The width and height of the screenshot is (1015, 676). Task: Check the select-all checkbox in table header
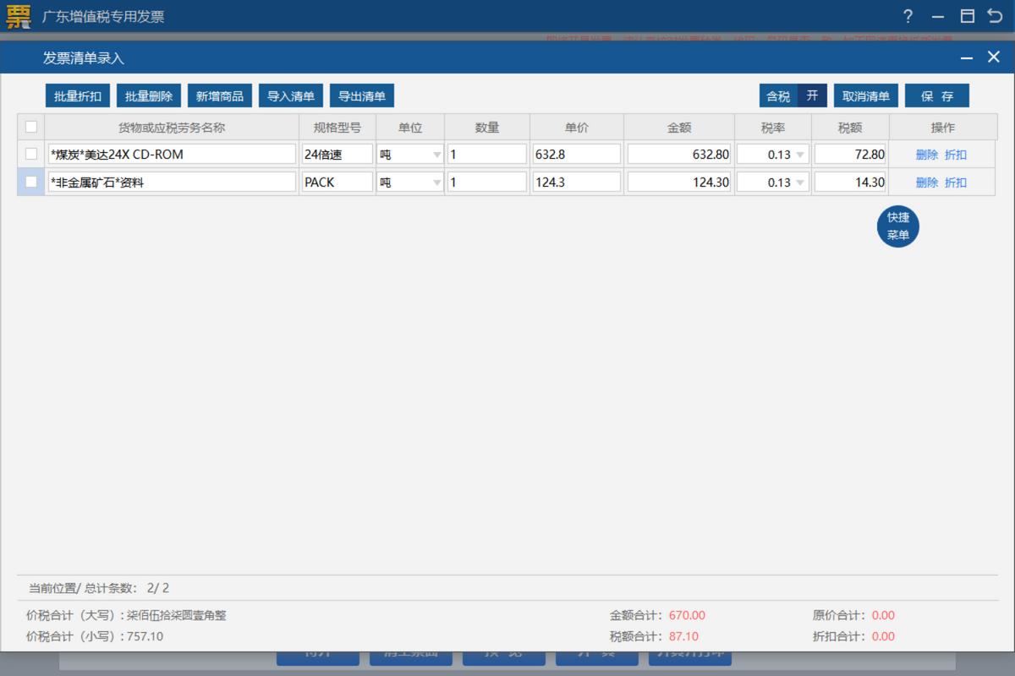click(x=30, y=125)
